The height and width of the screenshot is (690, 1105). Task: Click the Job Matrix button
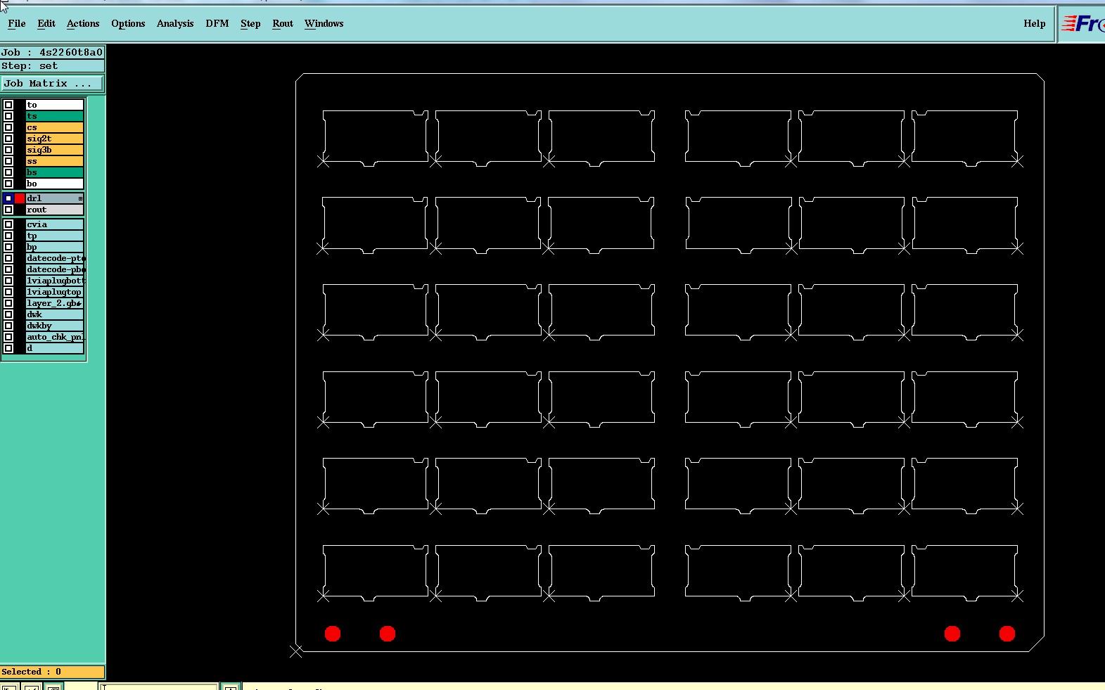[x=52, y=83]
